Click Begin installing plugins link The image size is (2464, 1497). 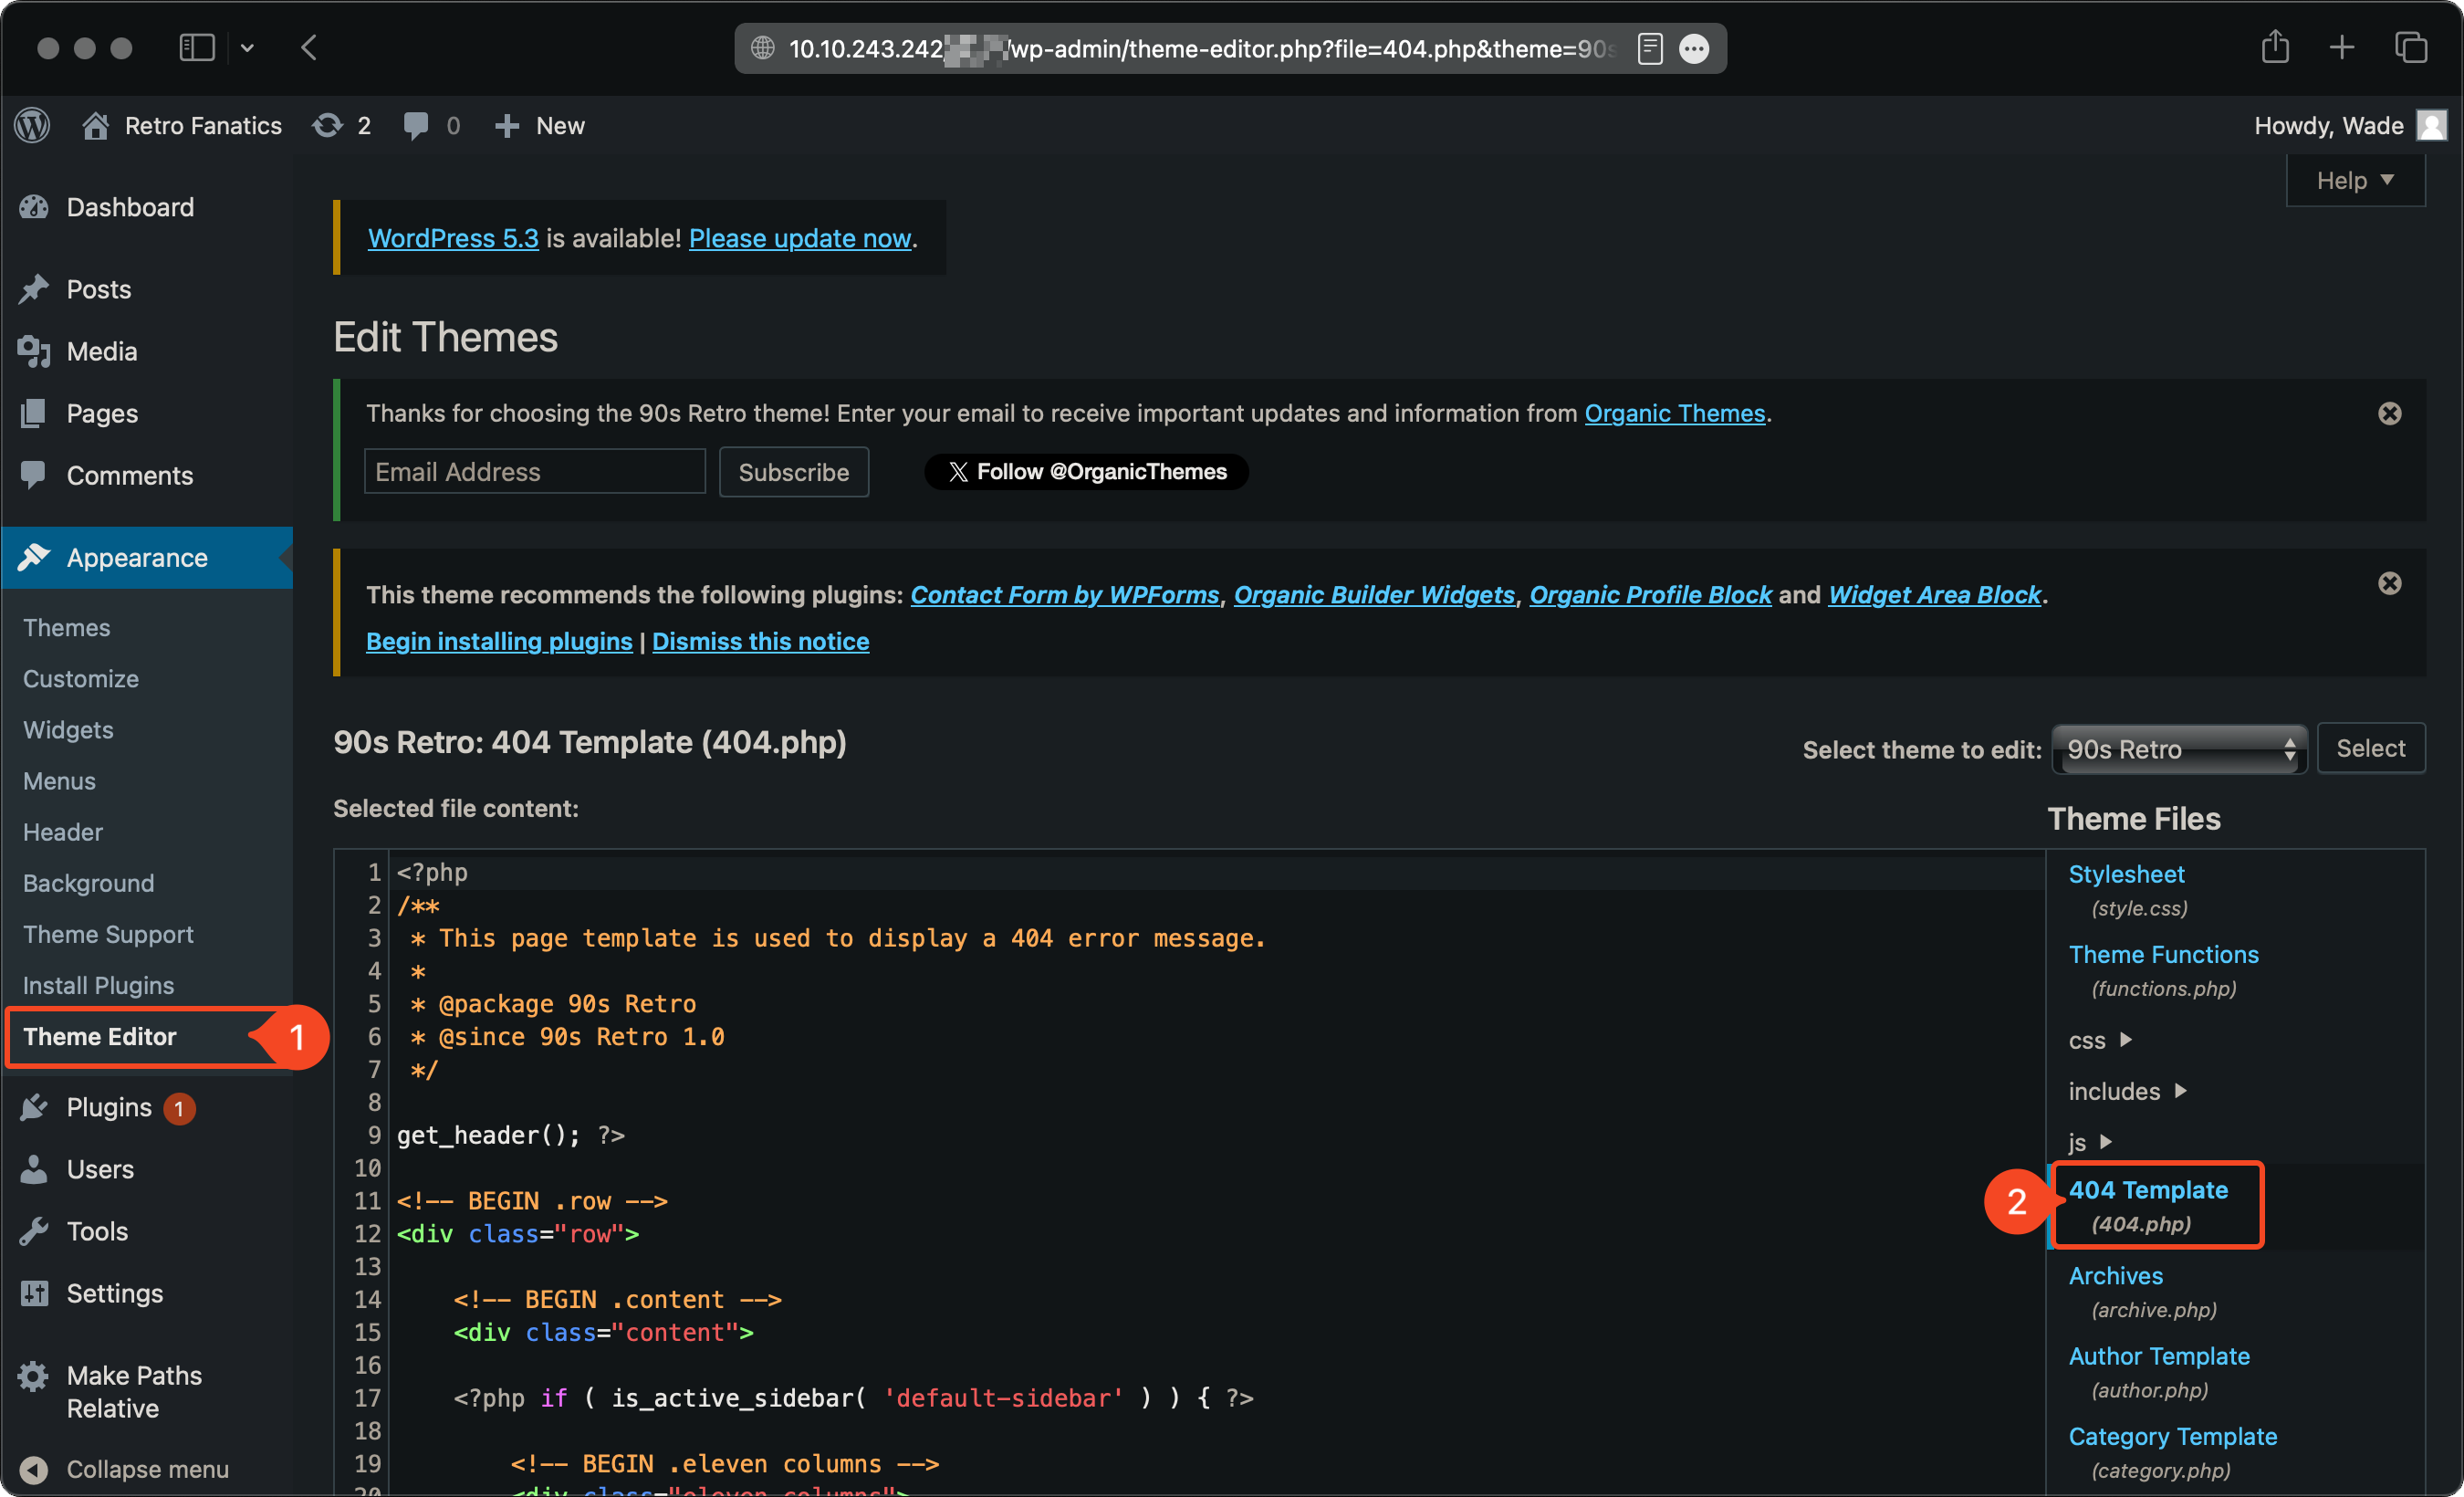point(499,641)
